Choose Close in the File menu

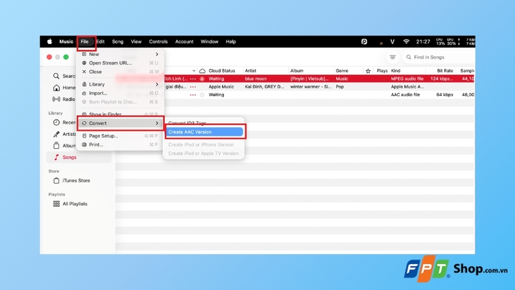point(120,72)
